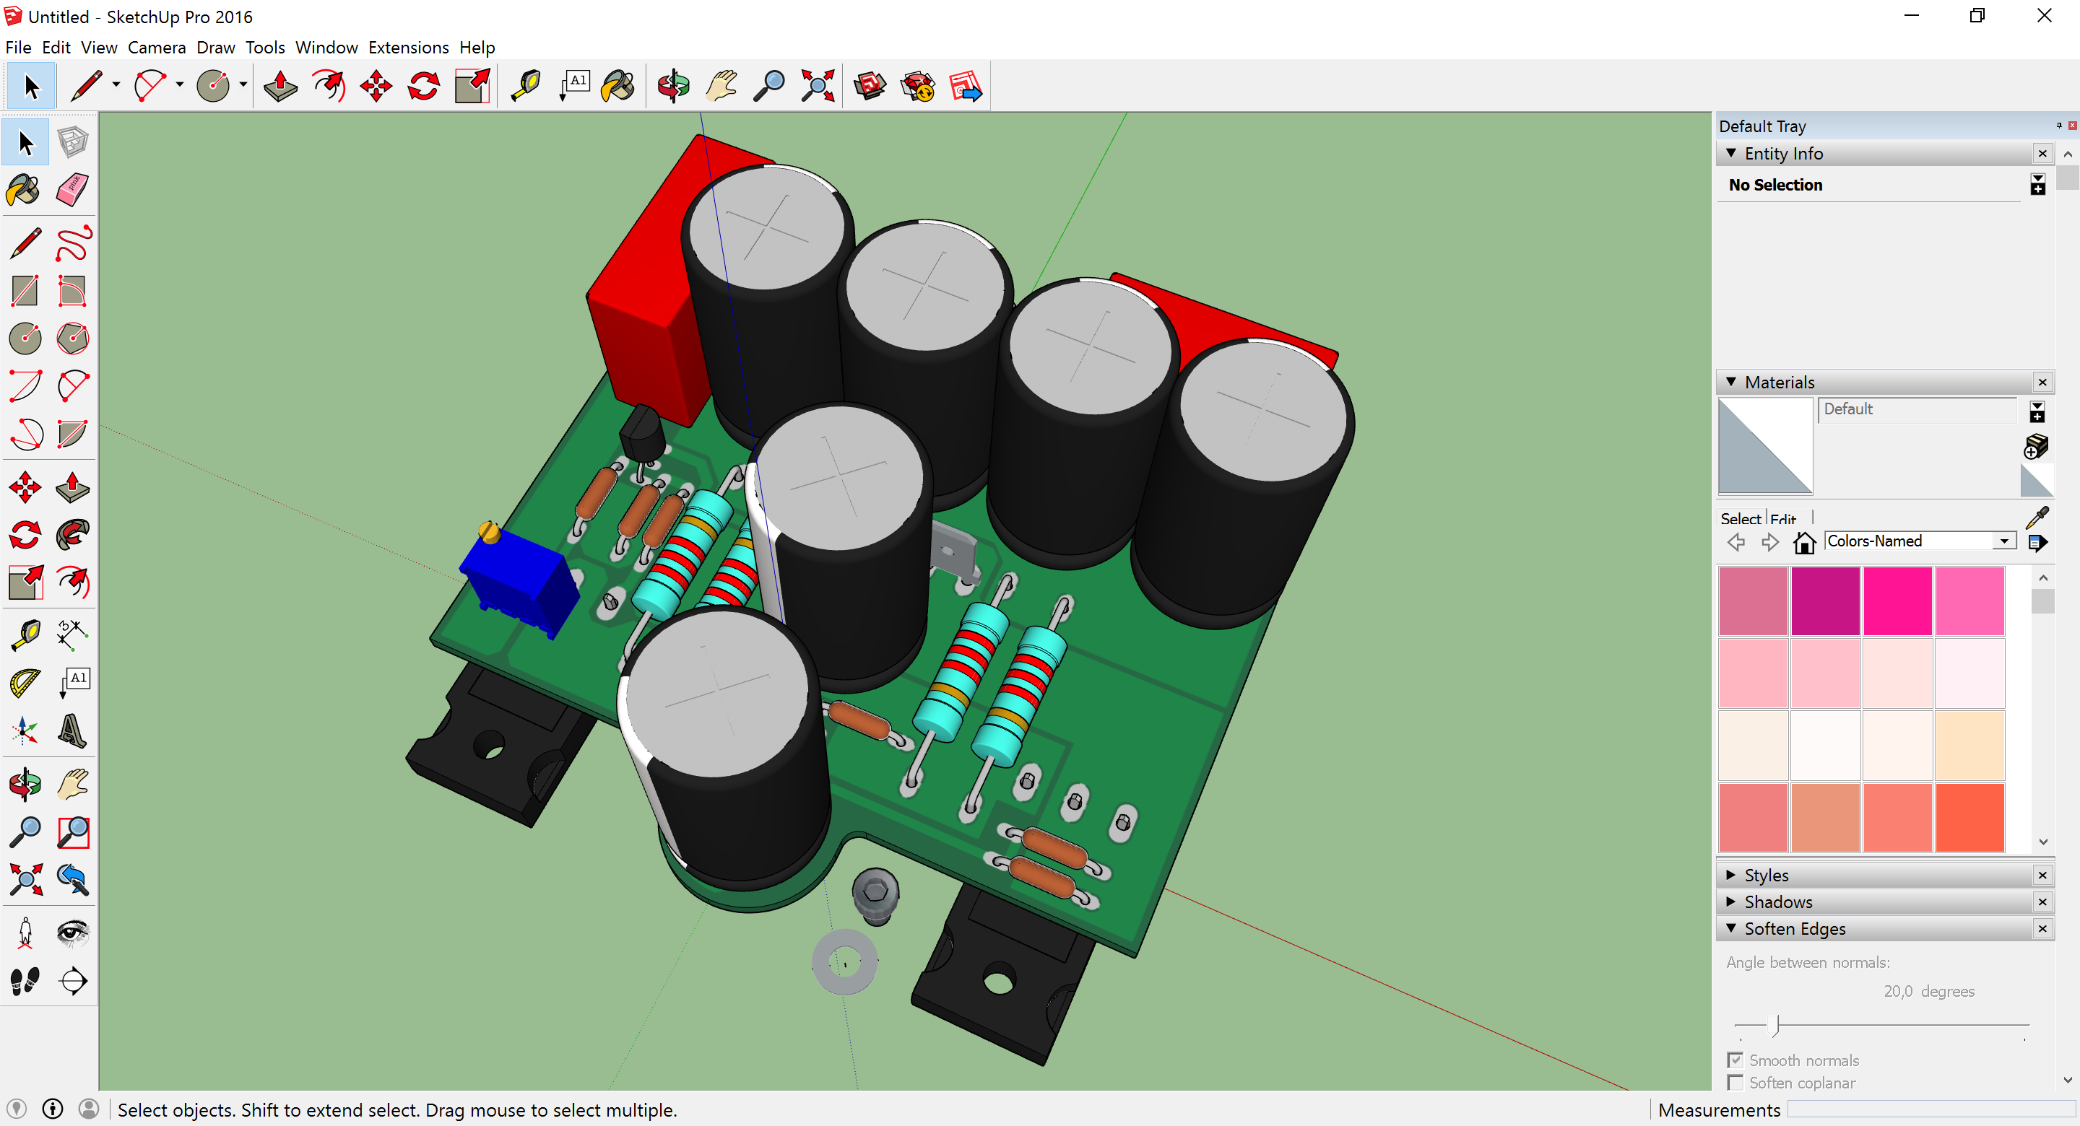Sample a material with the eyedropper
Screen dimensions: 2080x1126
[x=2037, y=517]
